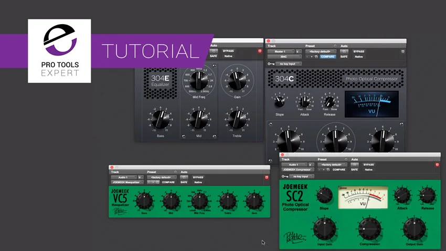Toggle BYPASS in 304C window

pos(359,51)
